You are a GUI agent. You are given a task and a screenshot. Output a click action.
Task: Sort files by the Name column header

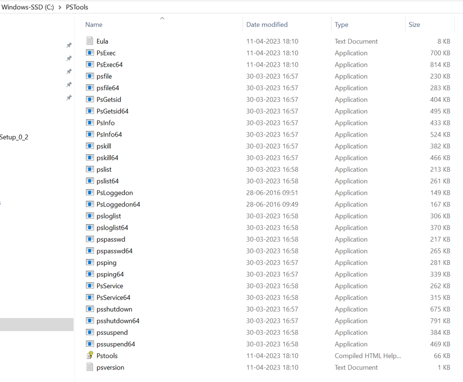pos(94,25)
